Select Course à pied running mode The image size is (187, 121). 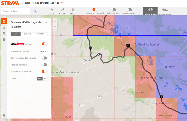(x=165, y=11)
